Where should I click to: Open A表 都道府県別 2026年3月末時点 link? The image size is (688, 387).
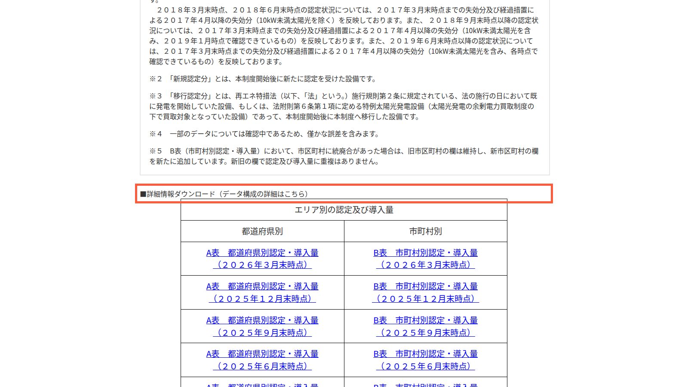pyautogui.click(x=262, y=259)
